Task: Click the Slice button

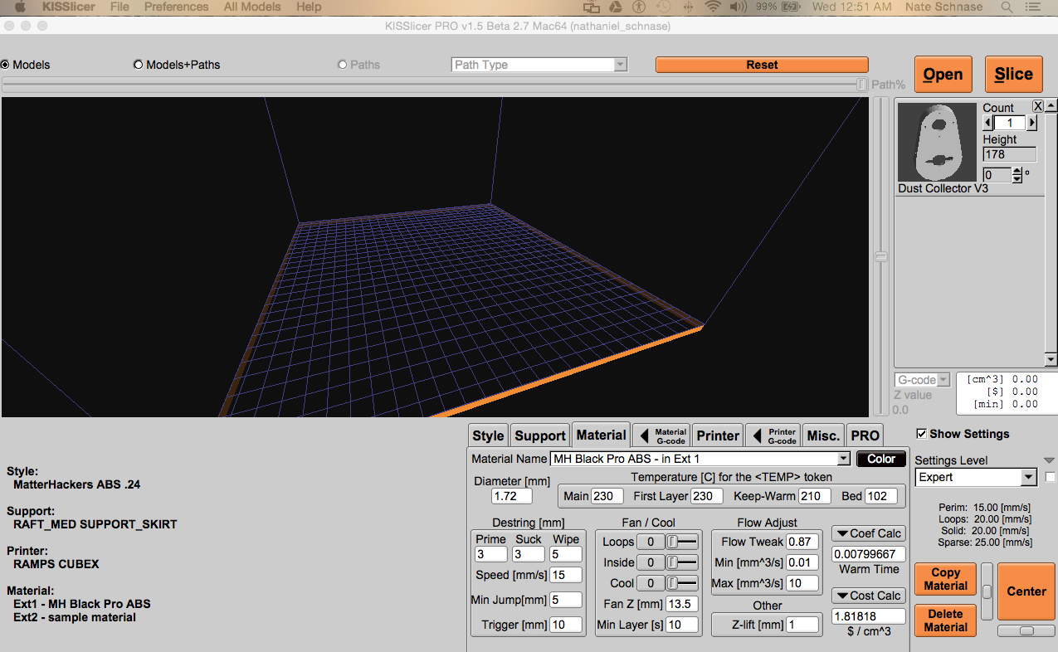Action: point(1013,74)
